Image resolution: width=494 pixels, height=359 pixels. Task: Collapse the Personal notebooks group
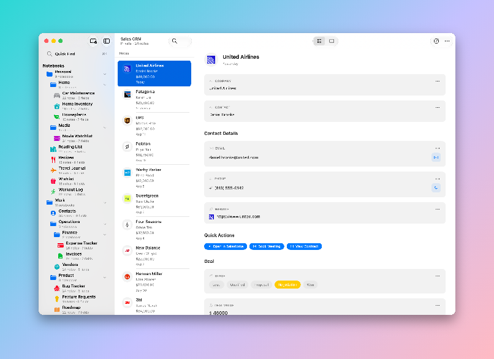(105, 74)
